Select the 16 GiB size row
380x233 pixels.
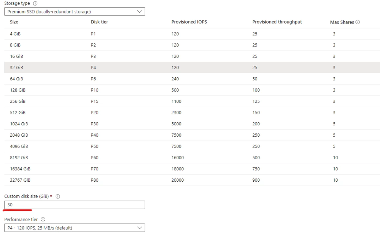click(192, 56)
